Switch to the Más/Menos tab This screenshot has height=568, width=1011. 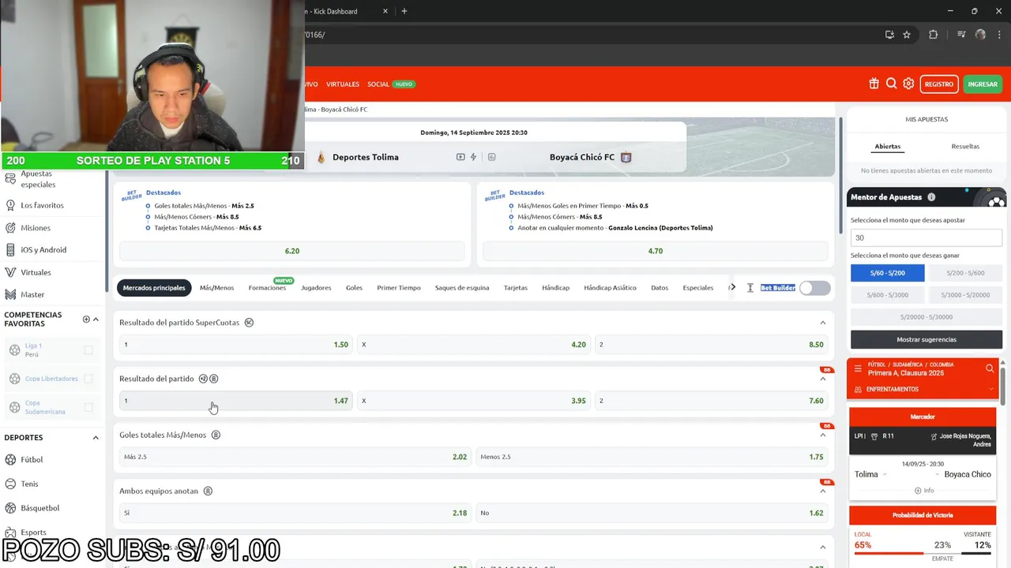pyautogui.click(x=216, y=288)
